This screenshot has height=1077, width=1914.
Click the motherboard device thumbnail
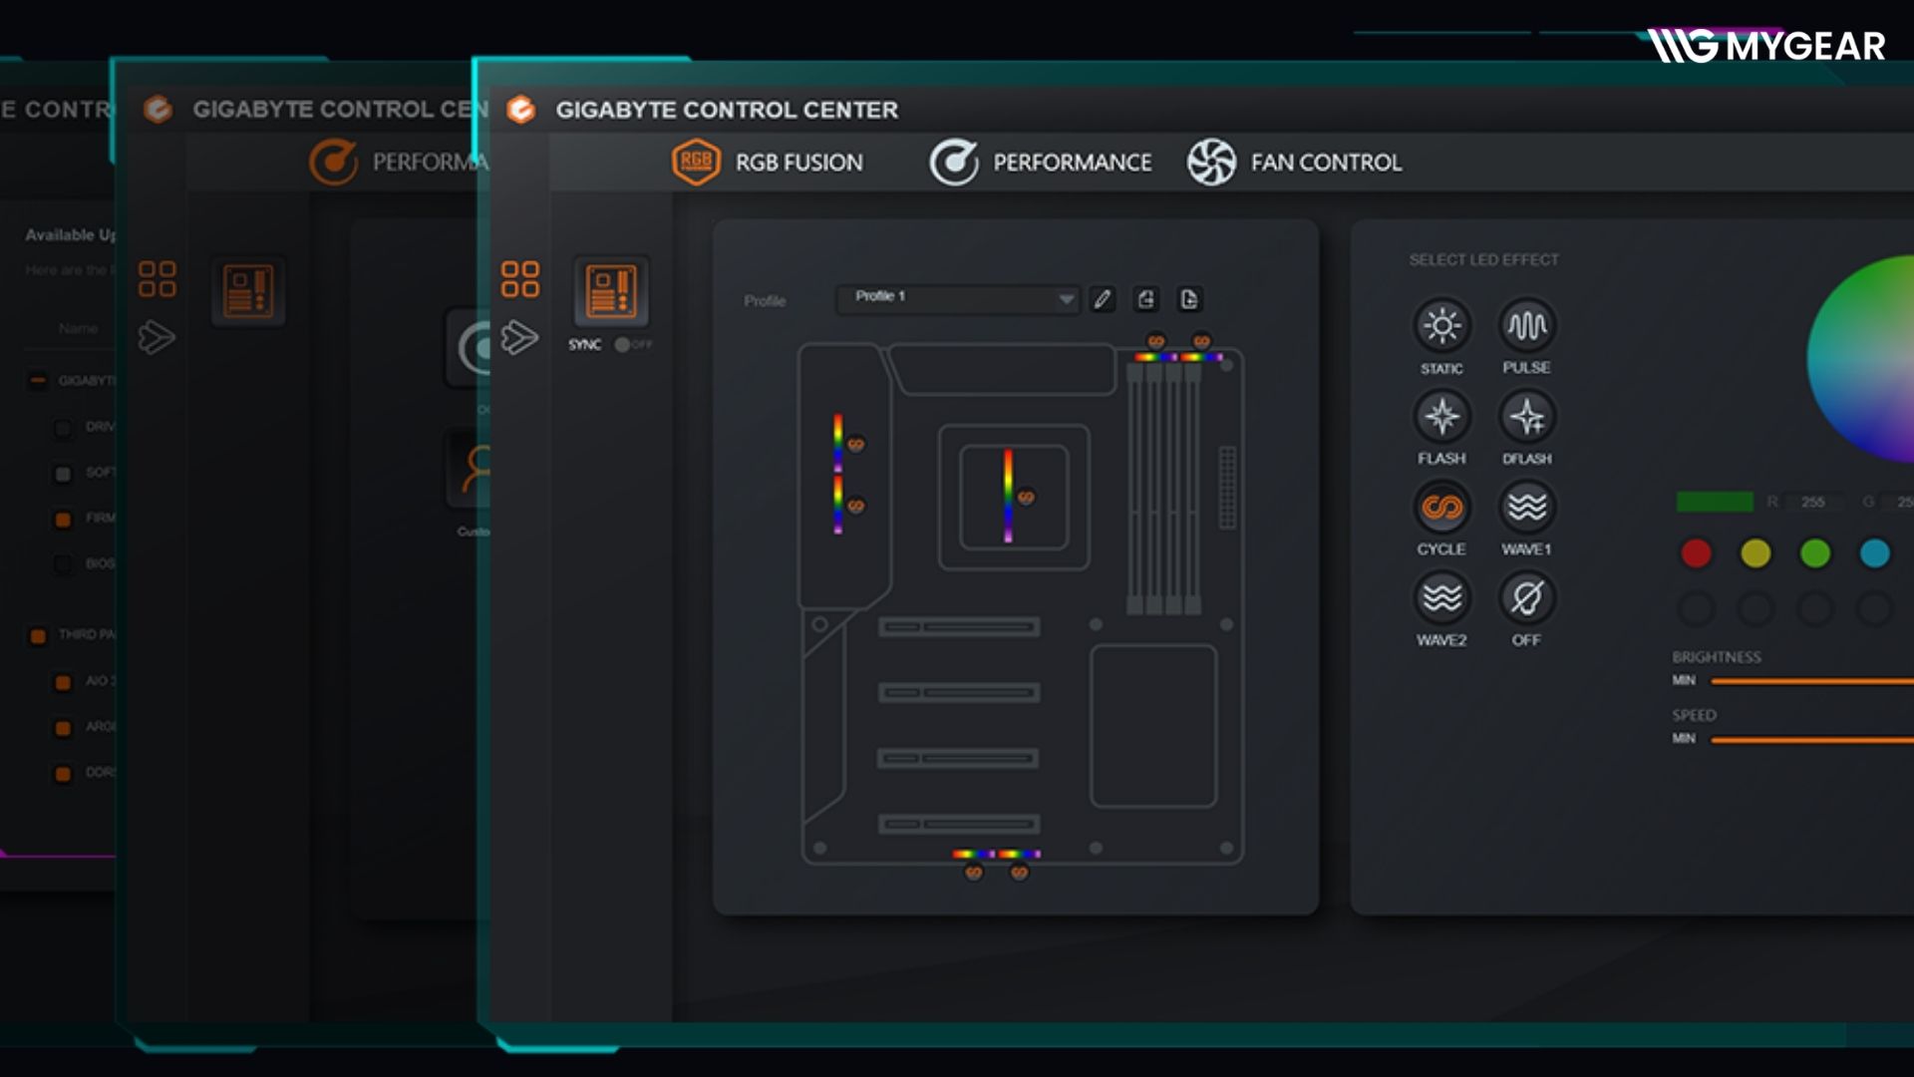pos(611,292)
